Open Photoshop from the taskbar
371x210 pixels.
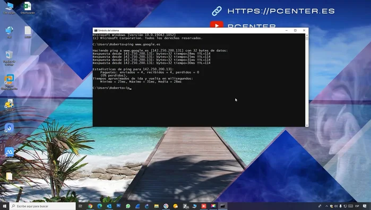pyautogui.click(x=118, y=206)
